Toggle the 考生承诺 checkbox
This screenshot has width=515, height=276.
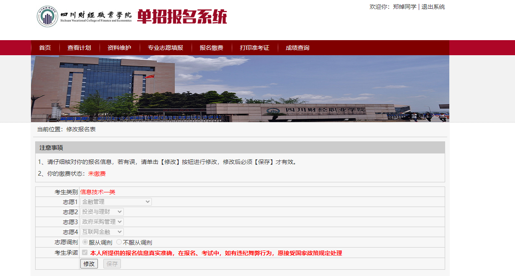click(85, 253)
